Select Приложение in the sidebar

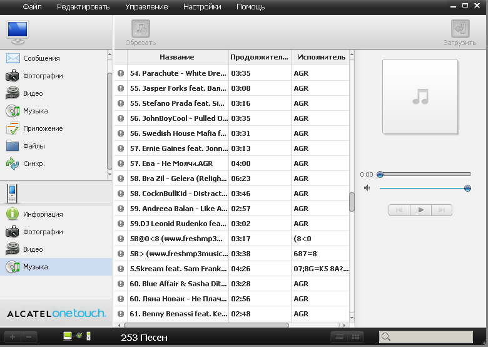[x=43, y=128]
